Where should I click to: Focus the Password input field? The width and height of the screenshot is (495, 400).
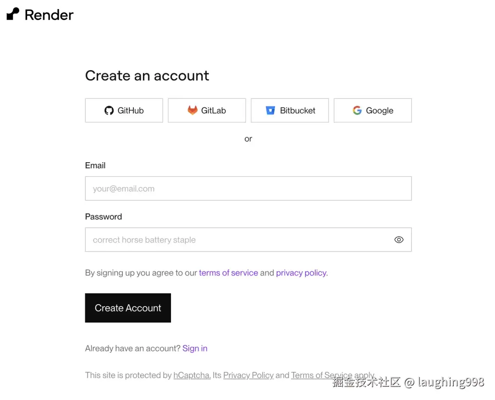point(248,240)
